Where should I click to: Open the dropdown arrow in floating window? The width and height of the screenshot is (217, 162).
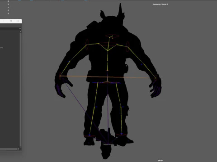pyautogui.click(x=20, y=29)
